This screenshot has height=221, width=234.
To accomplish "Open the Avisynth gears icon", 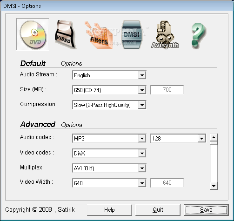I will 165,35.
